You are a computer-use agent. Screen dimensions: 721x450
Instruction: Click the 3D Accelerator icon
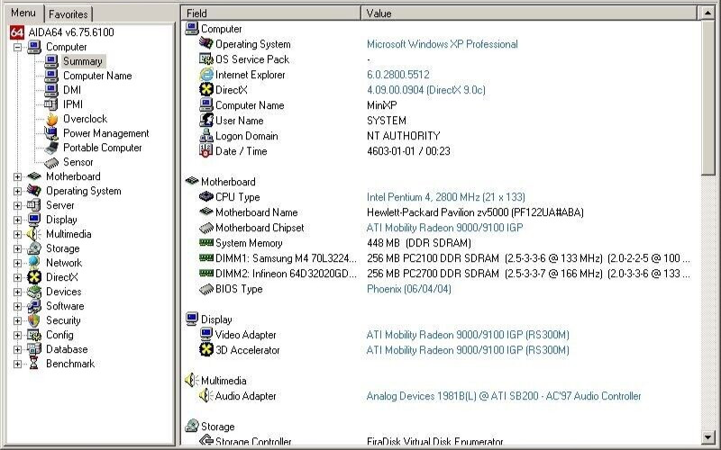click(x=206, y=349)
